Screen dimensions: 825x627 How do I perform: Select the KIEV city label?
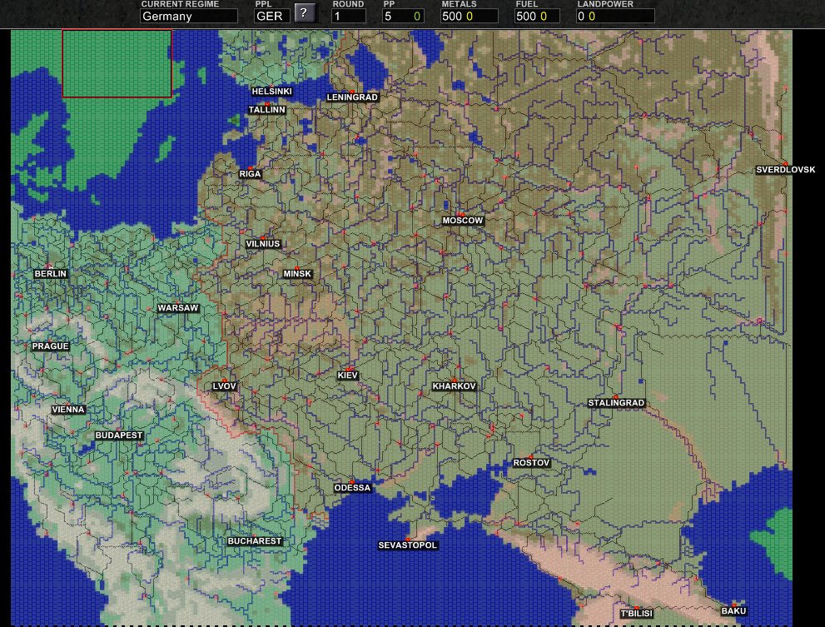[x=347, y=375]
